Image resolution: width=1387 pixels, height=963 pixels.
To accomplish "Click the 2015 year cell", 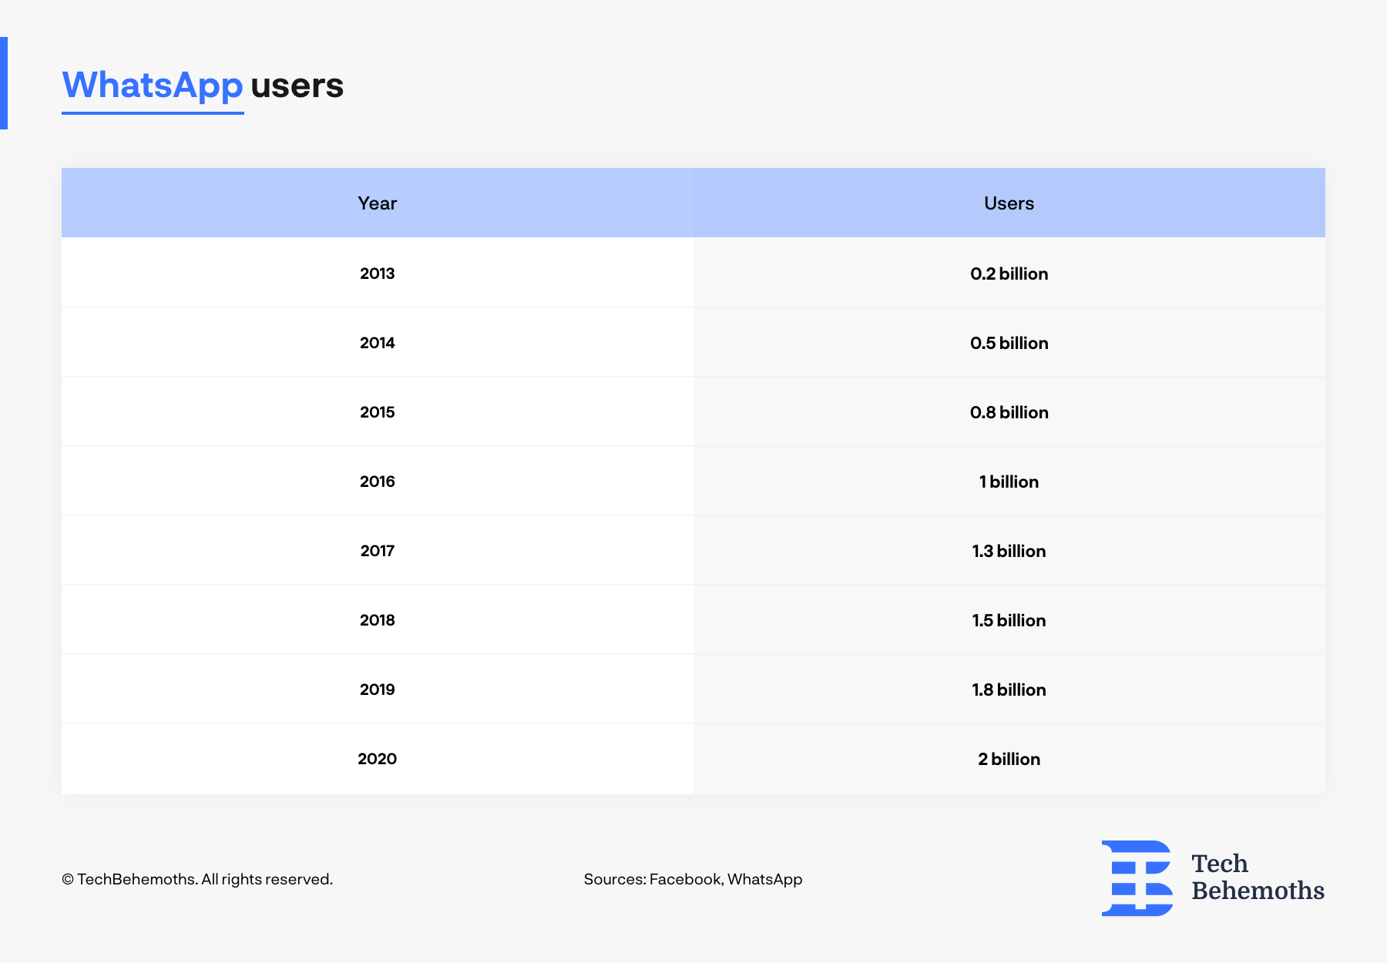I will tap(378, 412).
